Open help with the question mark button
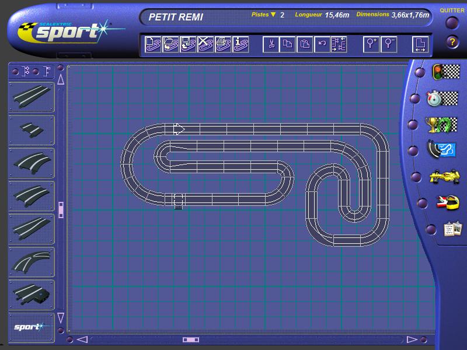The height and width of the screenshot is (350, 467). [452, 42]
